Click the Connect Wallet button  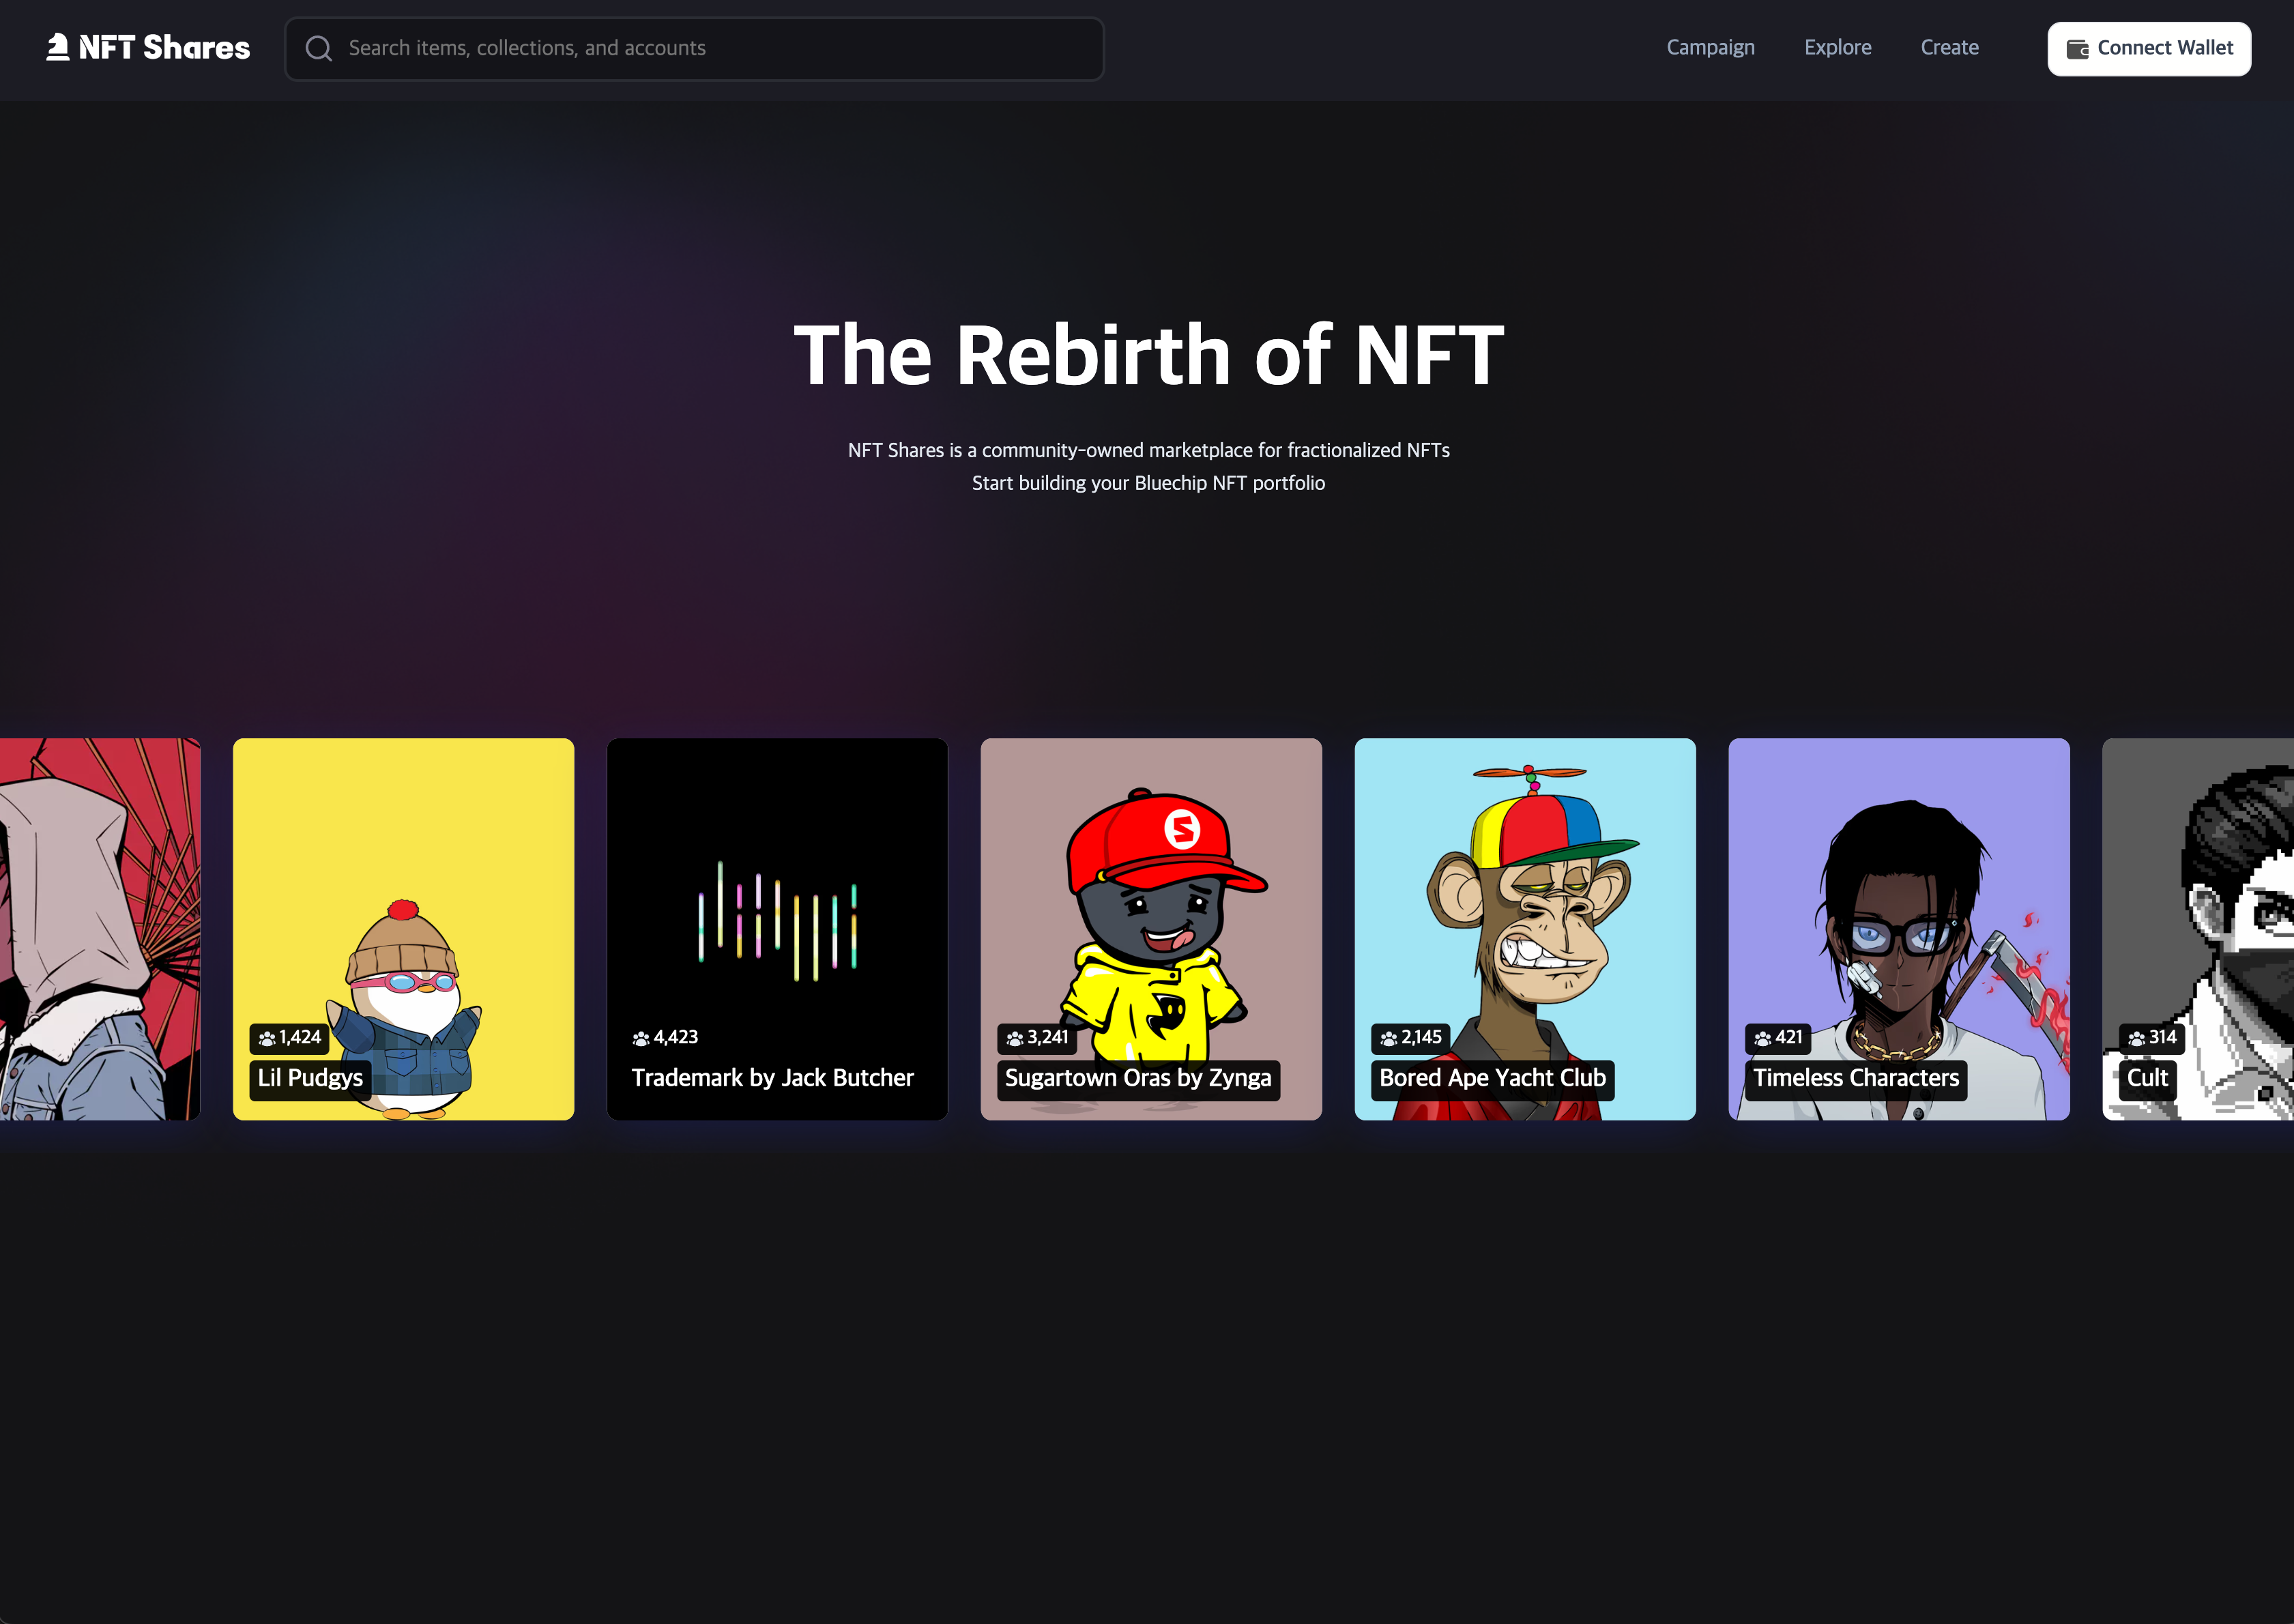tap(2149, 47)
